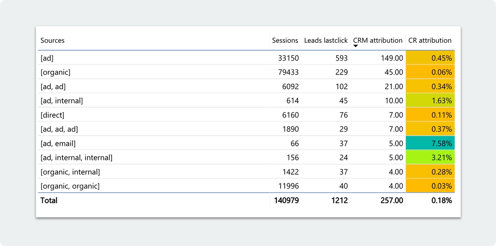Screen dimensions: 496x246
Task: Click the 29 leads value
Action: (344, 129)
